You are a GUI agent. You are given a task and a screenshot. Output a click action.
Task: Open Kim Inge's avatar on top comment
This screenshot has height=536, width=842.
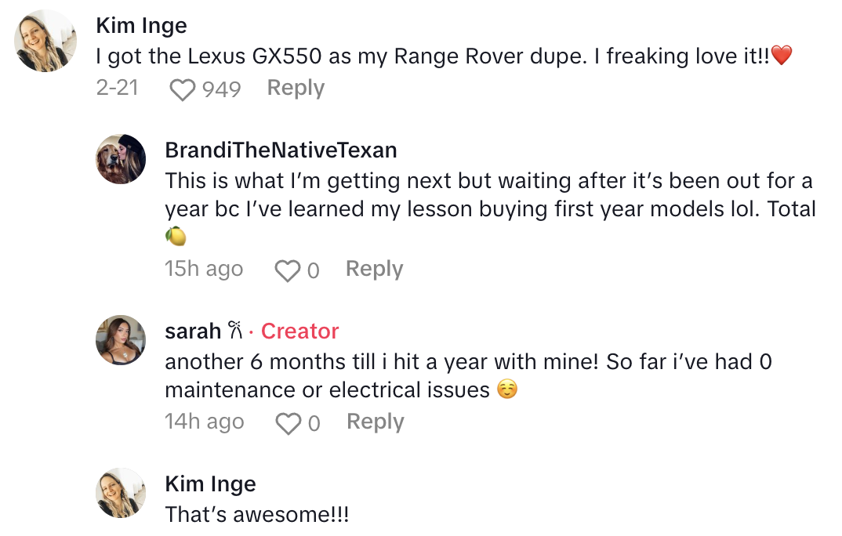pos(45,41)
